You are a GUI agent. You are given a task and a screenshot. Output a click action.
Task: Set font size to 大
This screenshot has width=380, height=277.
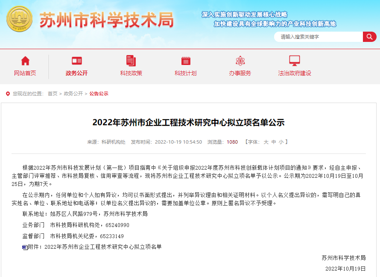[x=266, y=142]
